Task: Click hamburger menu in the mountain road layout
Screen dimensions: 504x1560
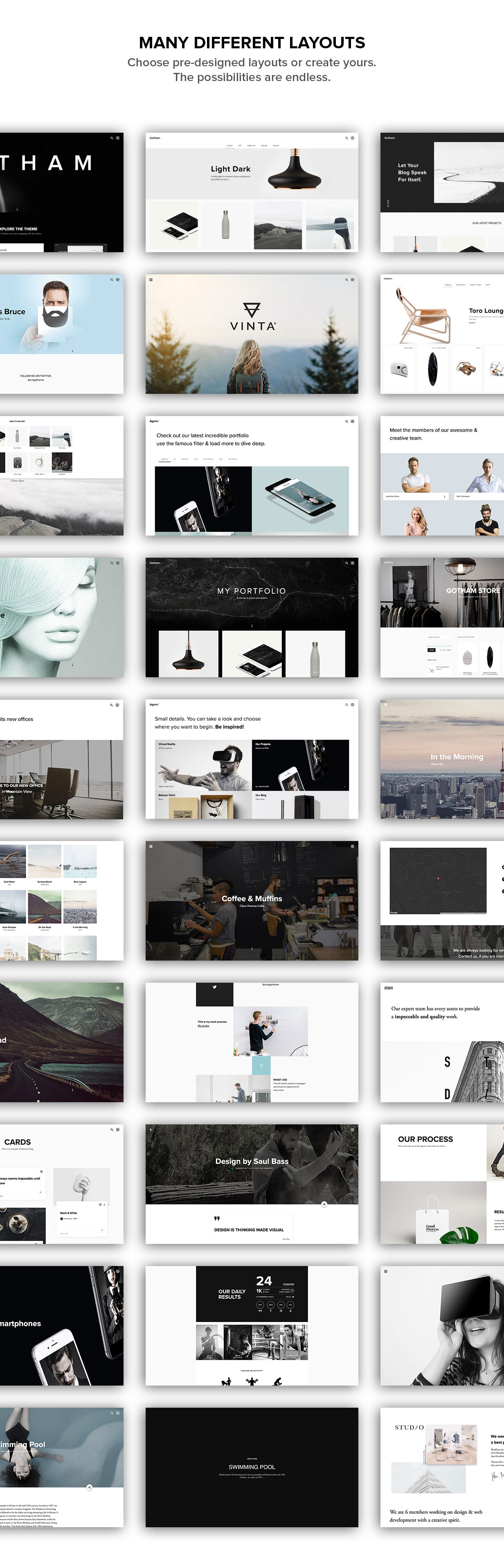Action: point(117,988)
